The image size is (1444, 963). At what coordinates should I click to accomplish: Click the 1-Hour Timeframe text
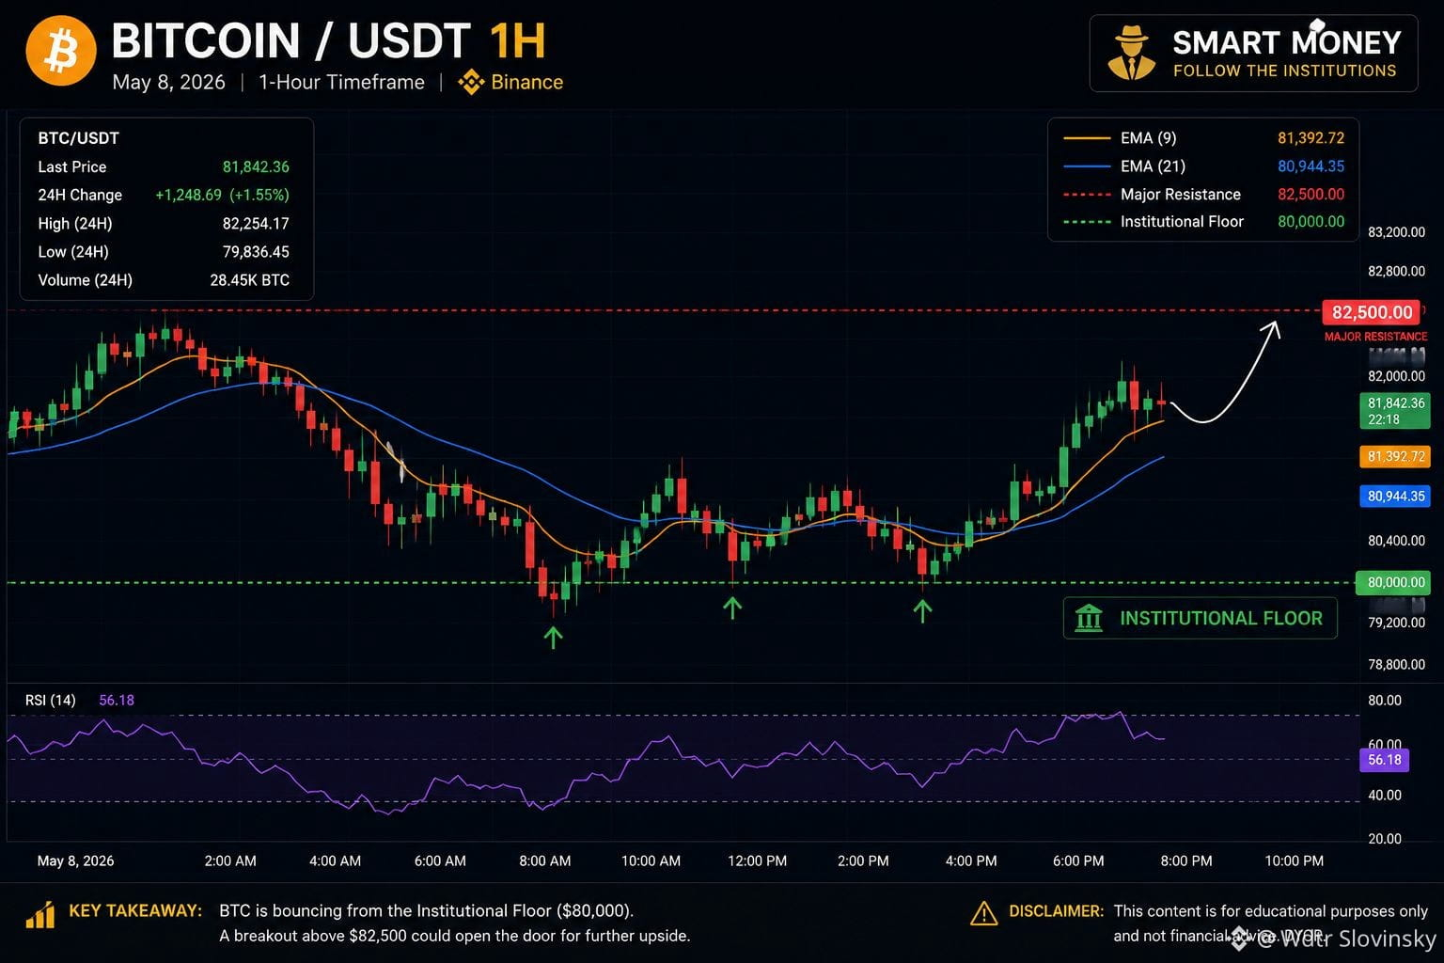341,82
